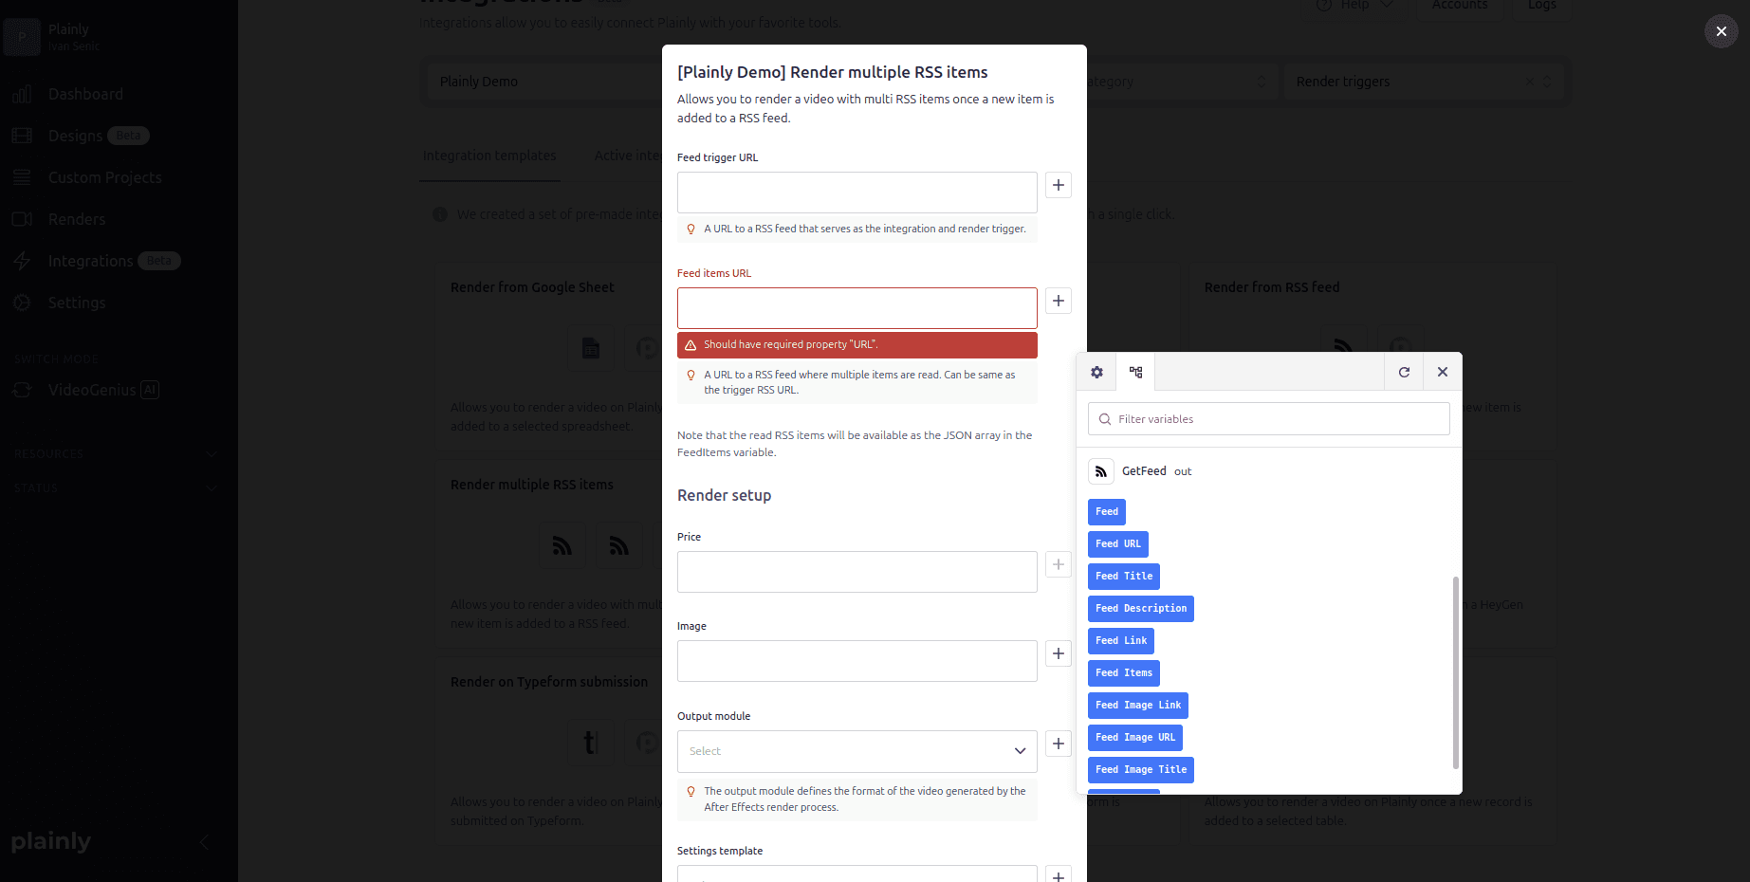Insert the Feed Items variable
1750x882 pixels.
click(1124, 673)
